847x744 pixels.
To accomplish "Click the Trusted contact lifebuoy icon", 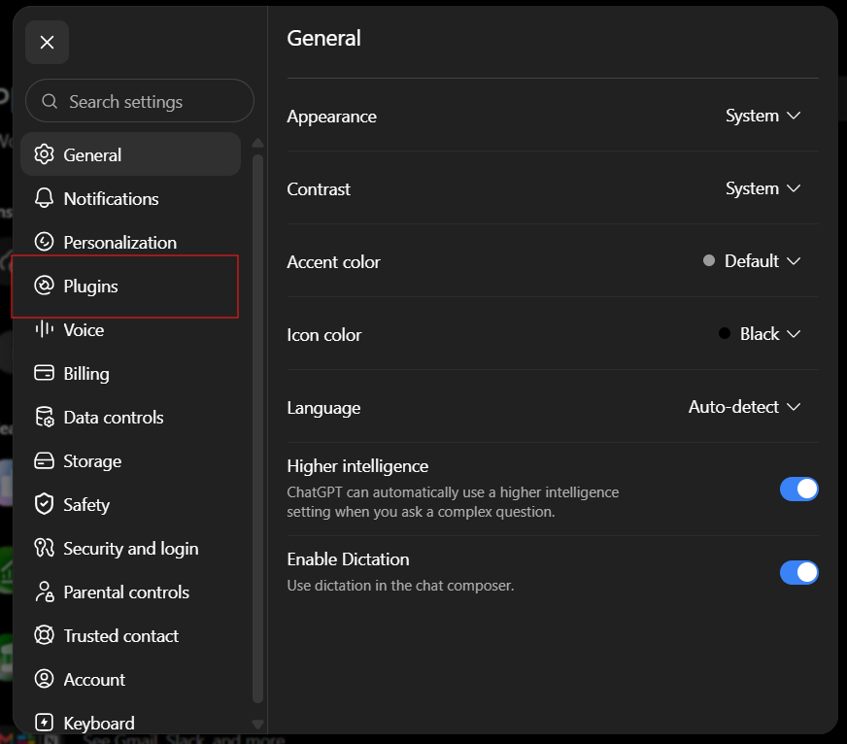I will (45, 635).
